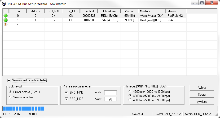Click the Första address input field

tap(110, 93)
